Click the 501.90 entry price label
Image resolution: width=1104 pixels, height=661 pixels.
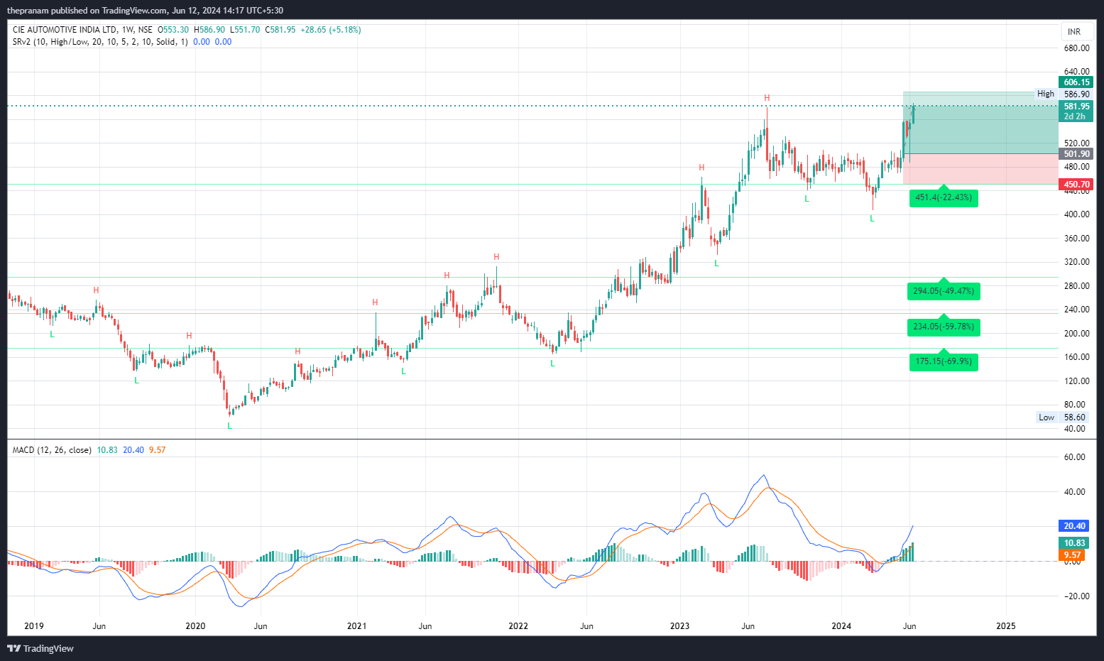point(1076,154)
